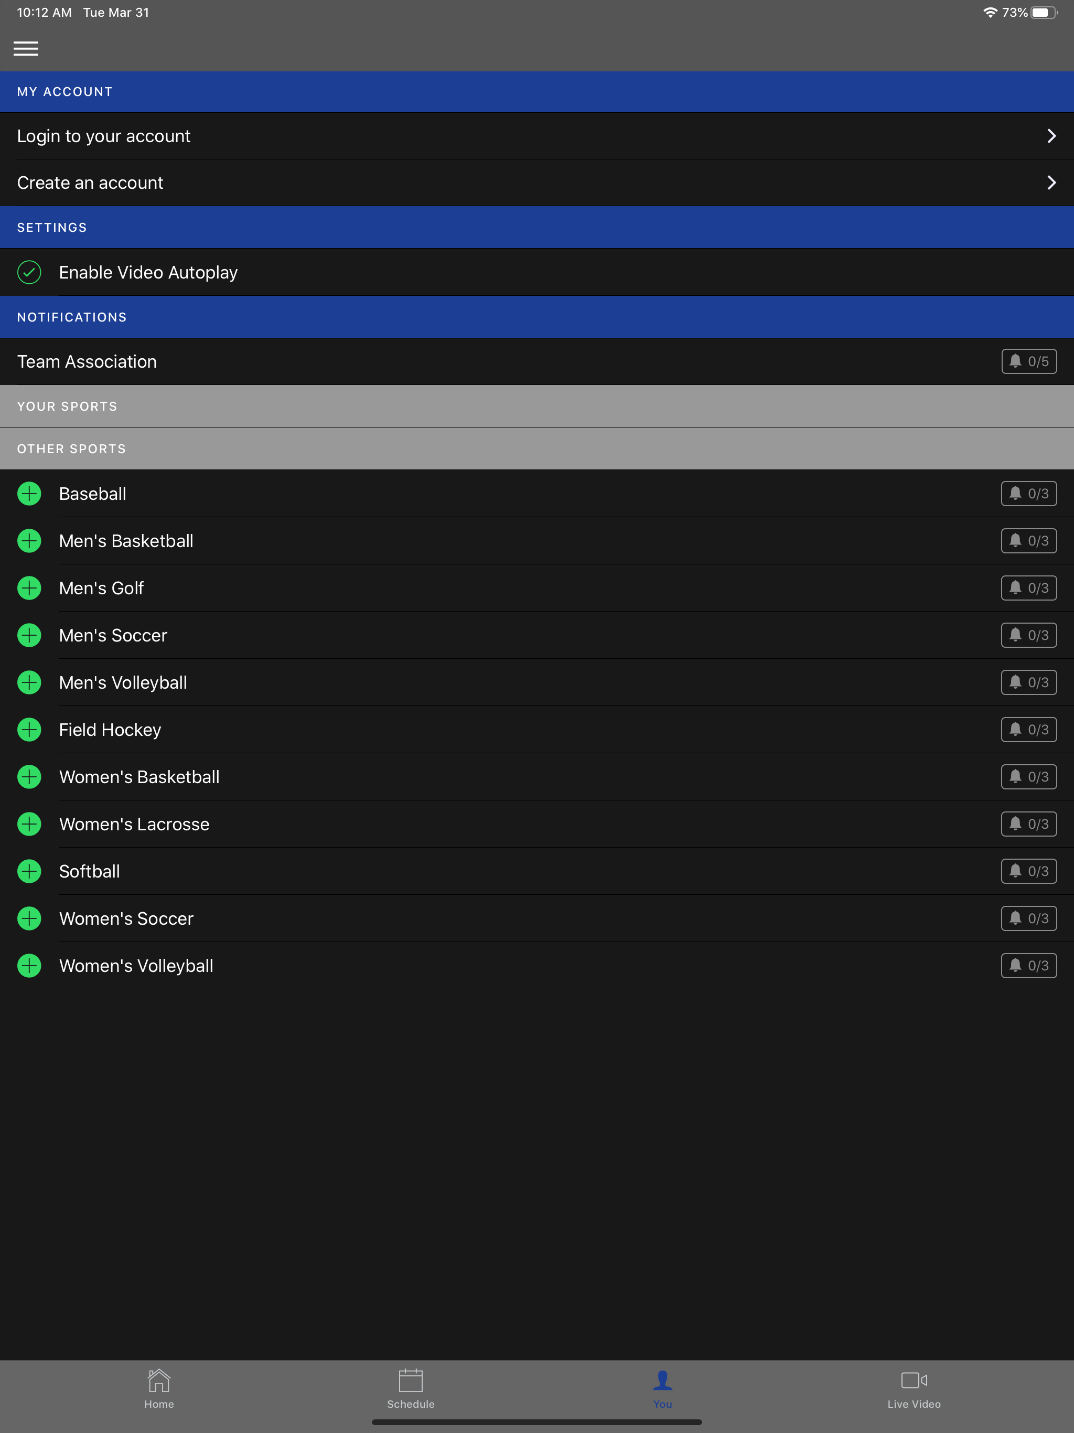Select the Women's Soccer label

pyautogui.click(x=126, y=918)
